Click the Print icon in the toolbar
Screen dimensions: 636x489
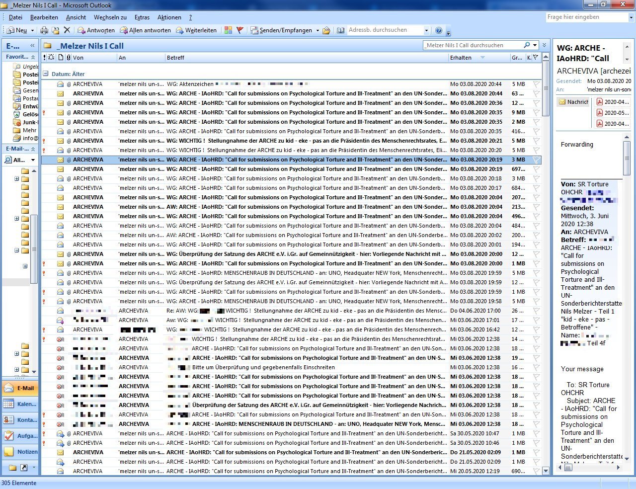[44, 30]
